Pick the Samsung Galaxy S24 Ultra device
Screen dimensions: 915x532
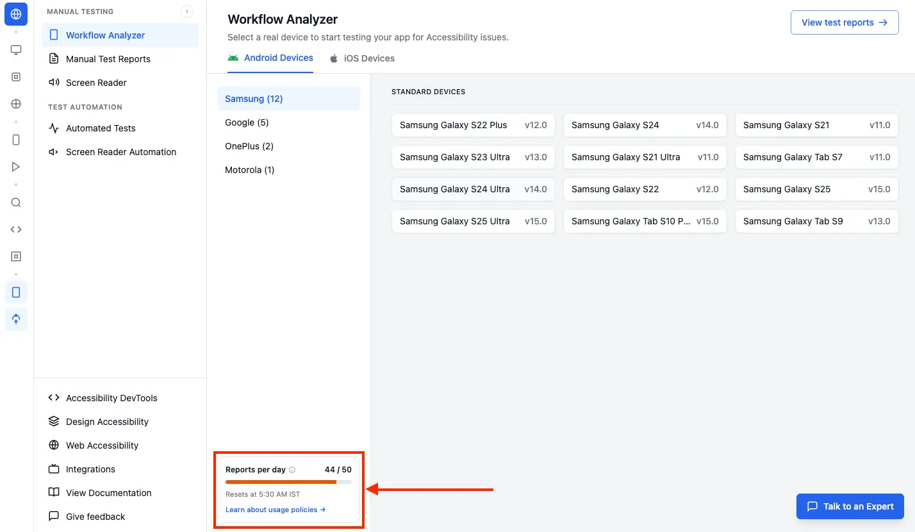474,189
